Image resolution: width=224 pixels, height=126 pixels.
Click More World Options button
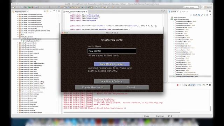tap(112, 82)
